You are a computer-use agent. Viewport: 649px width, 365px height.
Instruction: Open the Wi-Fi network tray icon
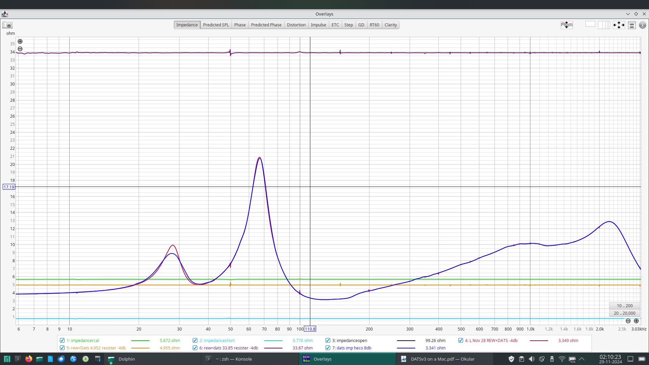tap(562, 359)
